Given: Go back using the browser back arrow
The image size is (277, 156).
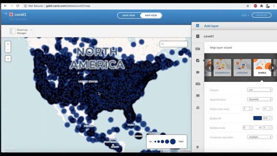Looking at the screenshot, I should tap(5, 6).
